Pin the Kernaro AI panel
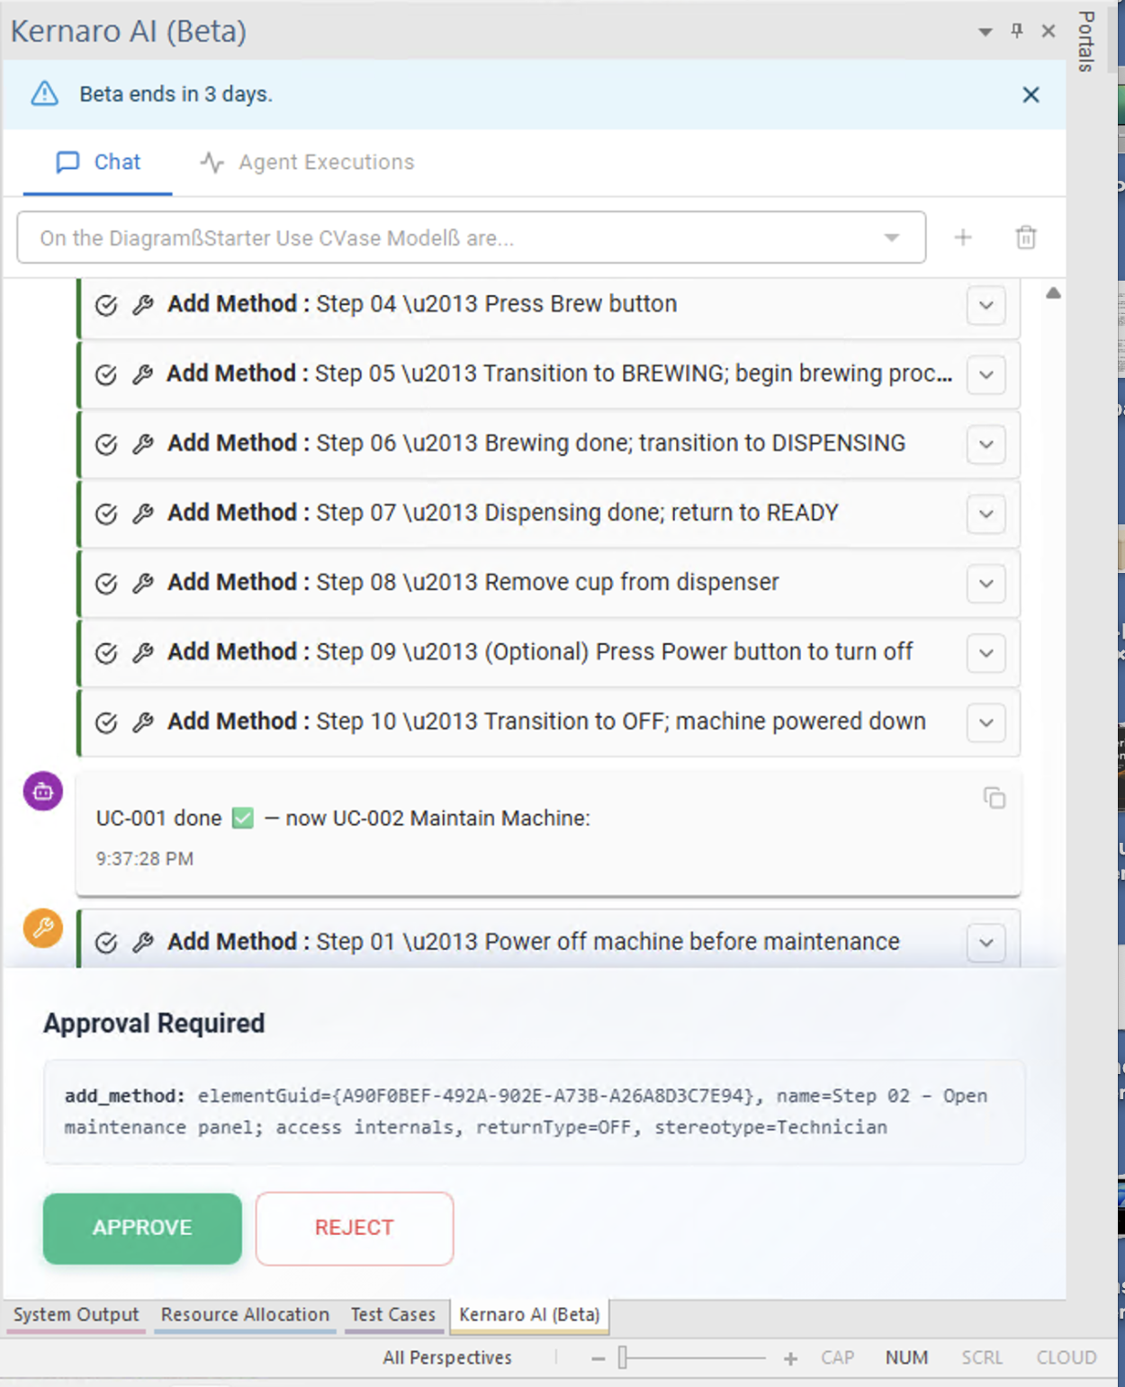 [1017, 31]
